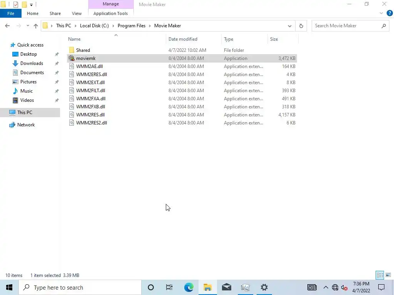Show hidden tray icons chevron

pyautogui.click(x=326, y=287)
